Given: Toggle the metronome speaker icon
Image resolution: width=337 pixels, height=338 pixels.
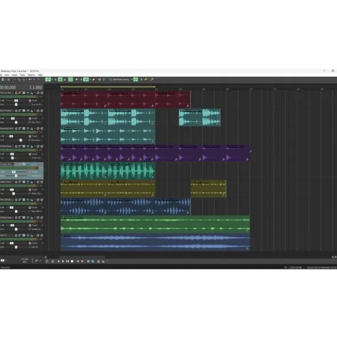Looking at the screenshot, I should pyautogui.click(x=99, y=79).
